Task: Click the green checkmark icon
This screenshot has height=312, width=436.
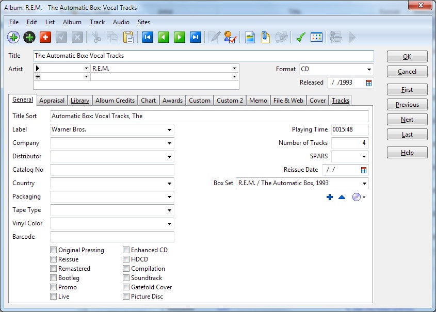Action: click(301, 37)
